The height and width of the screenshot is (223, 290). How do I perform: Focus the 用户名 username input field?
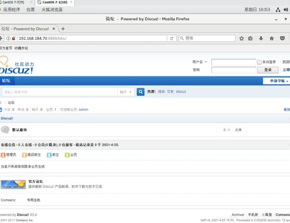[x=234, y=62]
